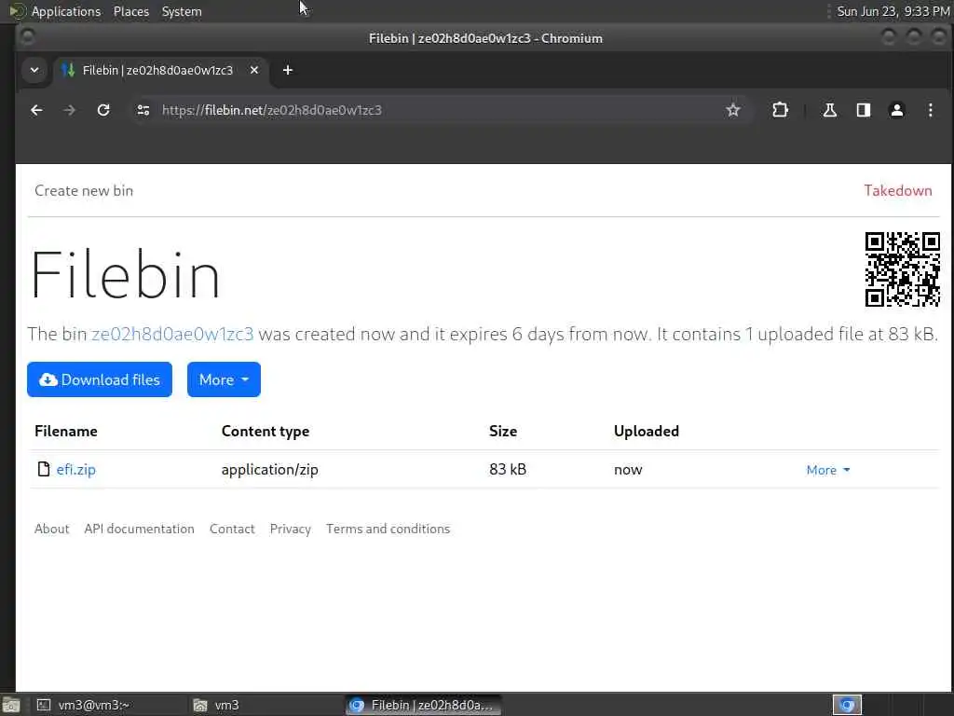The width and height of the screenshot is (954, 716).
Task: Toggle the browser side panel
Action: coord(864,110)
